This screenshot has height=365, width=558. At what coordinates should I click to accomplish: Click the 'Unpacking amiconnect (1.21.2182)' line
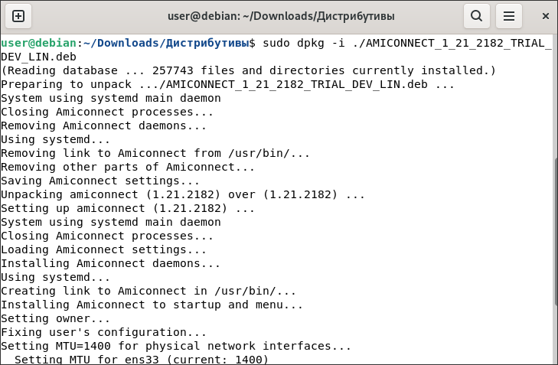pyautogui.click(x=183, y=194)
